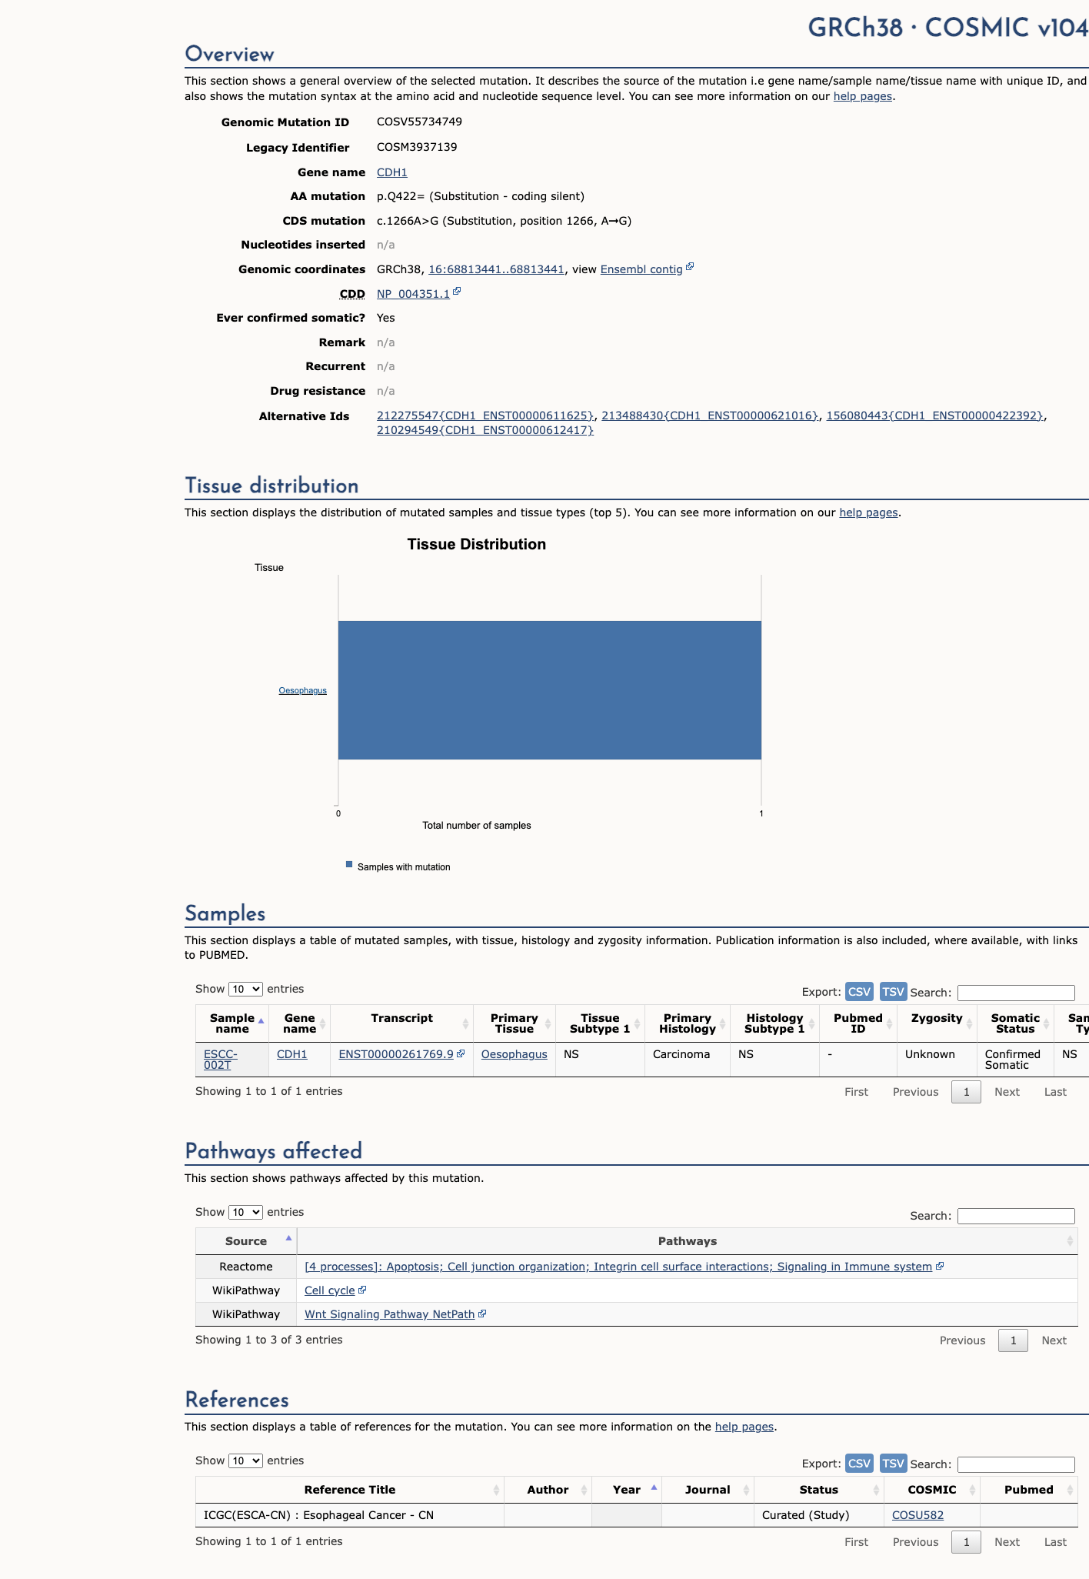The width and height of the screenshot is (1089, 1579).
Task: Toggle the Samples with mutation legend swatch
Action: tap(349, 865)
